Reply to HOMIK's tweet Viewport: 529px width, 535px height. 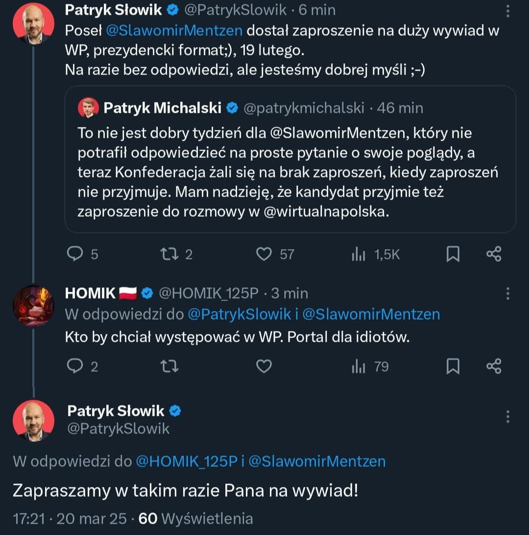coord(75,366)
